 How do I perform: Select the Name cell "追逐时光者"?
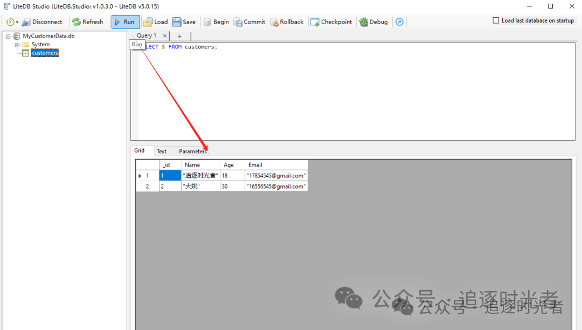[x=200, y=176]
